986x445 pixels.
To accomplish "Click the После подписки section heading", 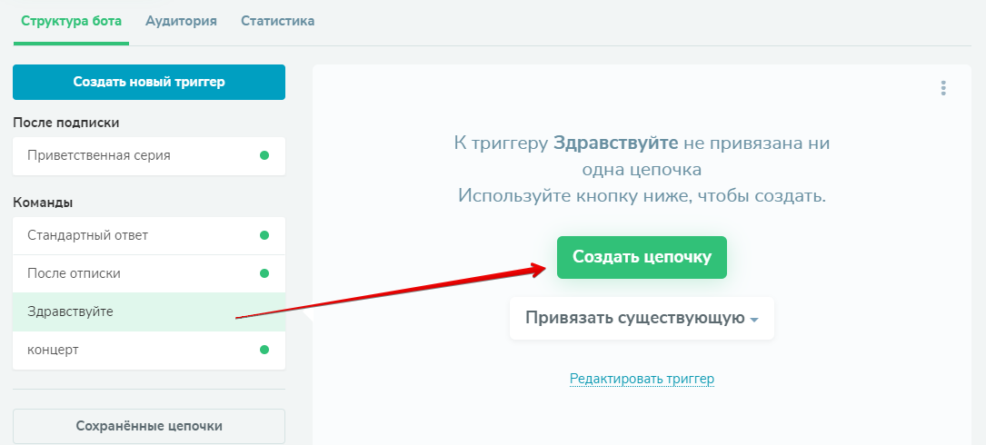I will tap(66, 123).
